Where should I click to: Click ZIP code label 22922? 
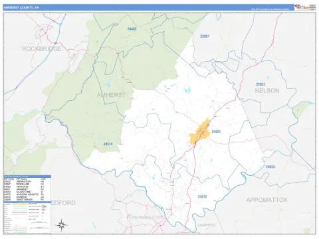pyautogui.click(x=261, y=84)
